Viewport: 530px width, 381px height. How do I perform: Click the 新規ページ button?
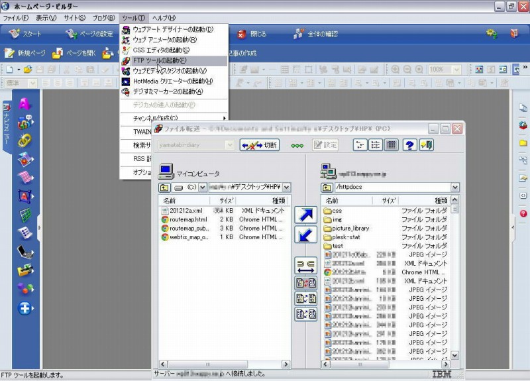pyautogui.click(x=25, y=53)
